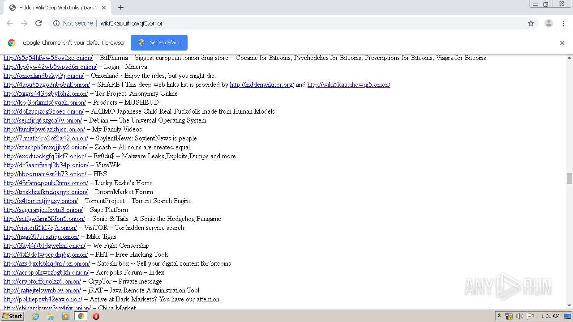Go back using the browser back arrow
This screenshot has width=573, height=322.
pyautogui.click(x=10, y=23)
